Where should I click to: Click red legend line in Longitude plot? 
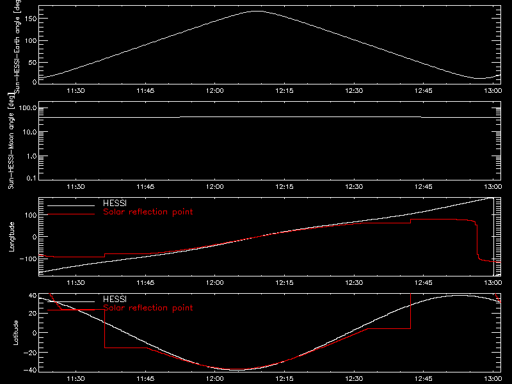[71, 214]
